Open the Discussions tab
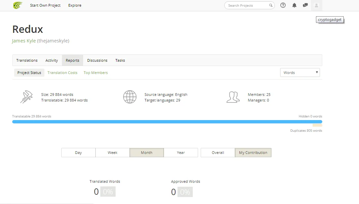This screenshot has height=204, width=359. point(97,60)
